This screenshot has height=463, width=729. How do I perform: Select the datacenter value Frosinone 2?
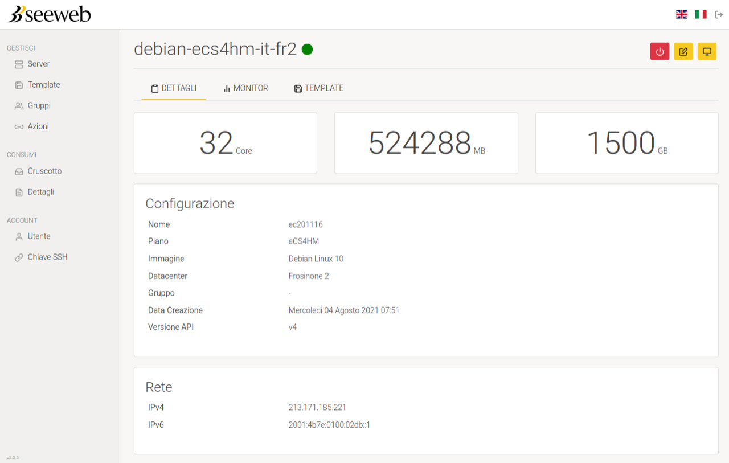tap(309, 276)
